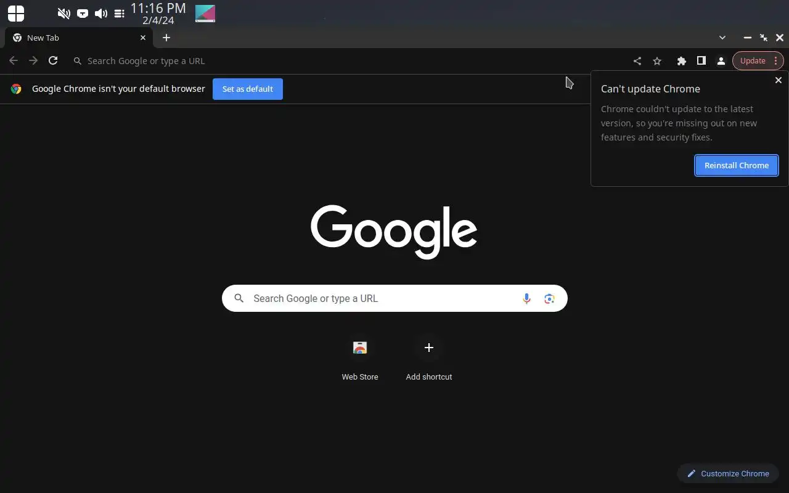Click "Google Chrome isn't your default browser" text
This screenshot has height=493, width=789.
(x=118, y=89)
